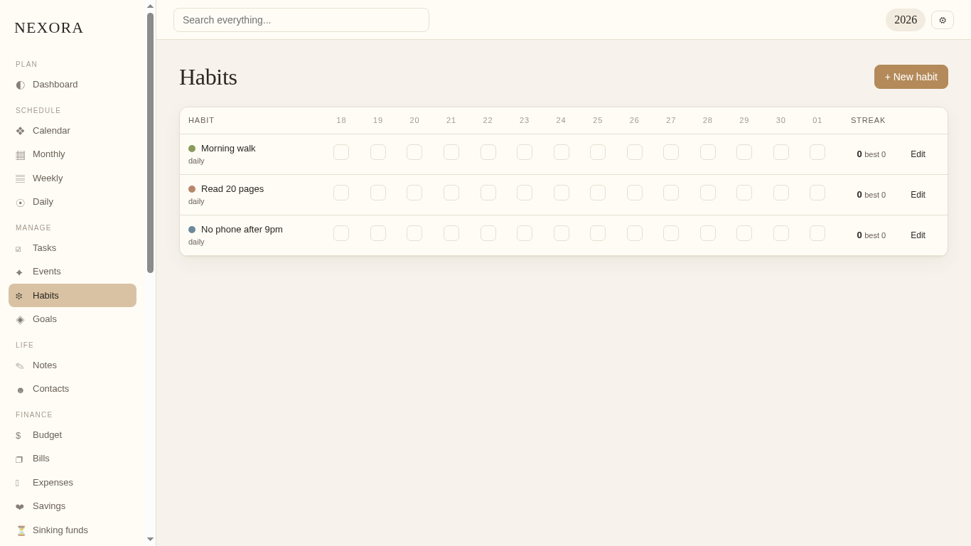This screenshot has width=971, height=546.
Task: Click the Notes pencil icon
Action: 20,365
